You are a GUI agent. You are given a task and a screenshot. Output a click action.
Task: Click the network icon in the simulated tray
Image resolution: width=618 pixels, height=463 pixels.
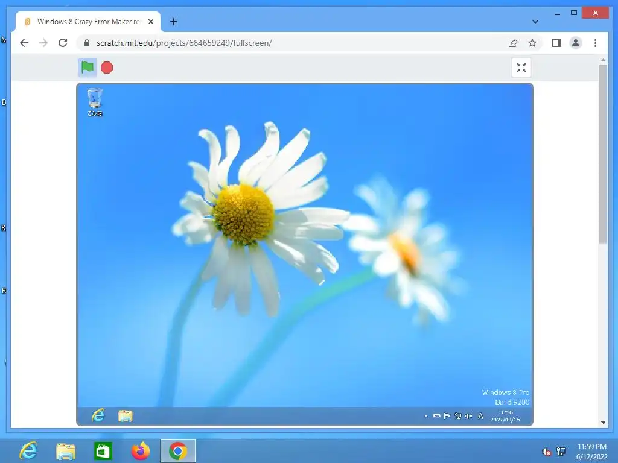[x=457, y=416]
